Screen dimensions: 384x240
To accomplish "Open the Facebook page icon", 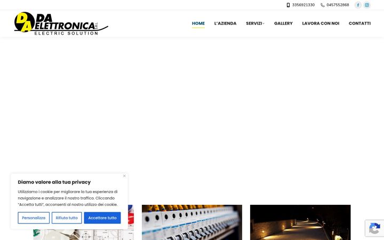I will (358, 5).
